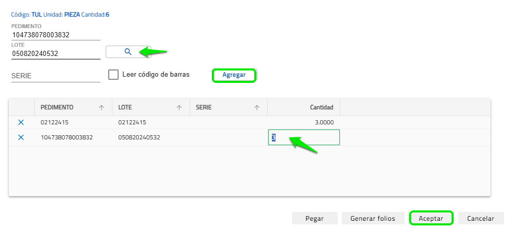Select the SERIE input field
Viewport: 507px width, 228px height.
click(55, 76)
